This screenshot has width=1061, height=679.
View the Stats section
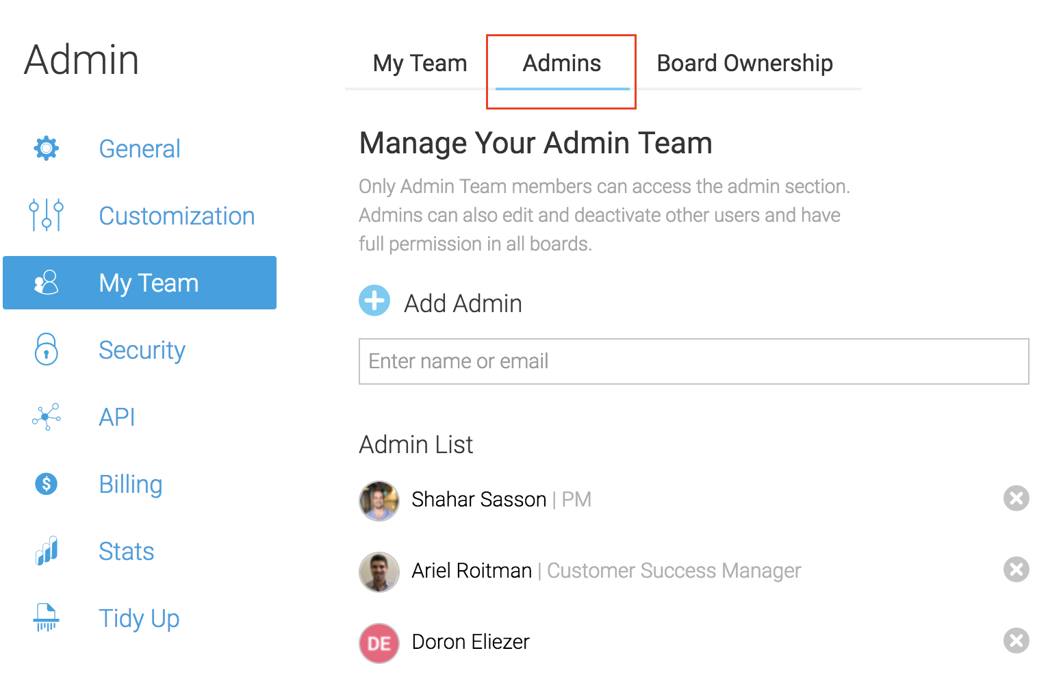pos(127,551)
